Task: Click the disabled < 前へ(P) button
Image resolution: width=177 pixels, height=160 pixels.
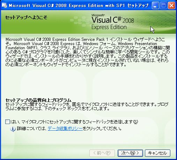Action: pyautogui.click(x=102, y=153)
